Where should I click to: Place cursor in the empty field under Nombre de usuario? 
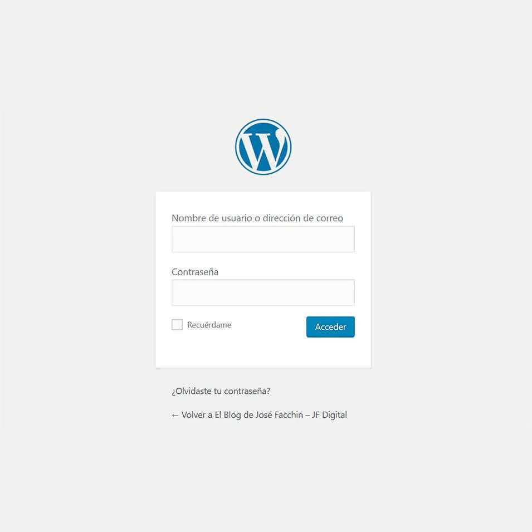(263, 239)
